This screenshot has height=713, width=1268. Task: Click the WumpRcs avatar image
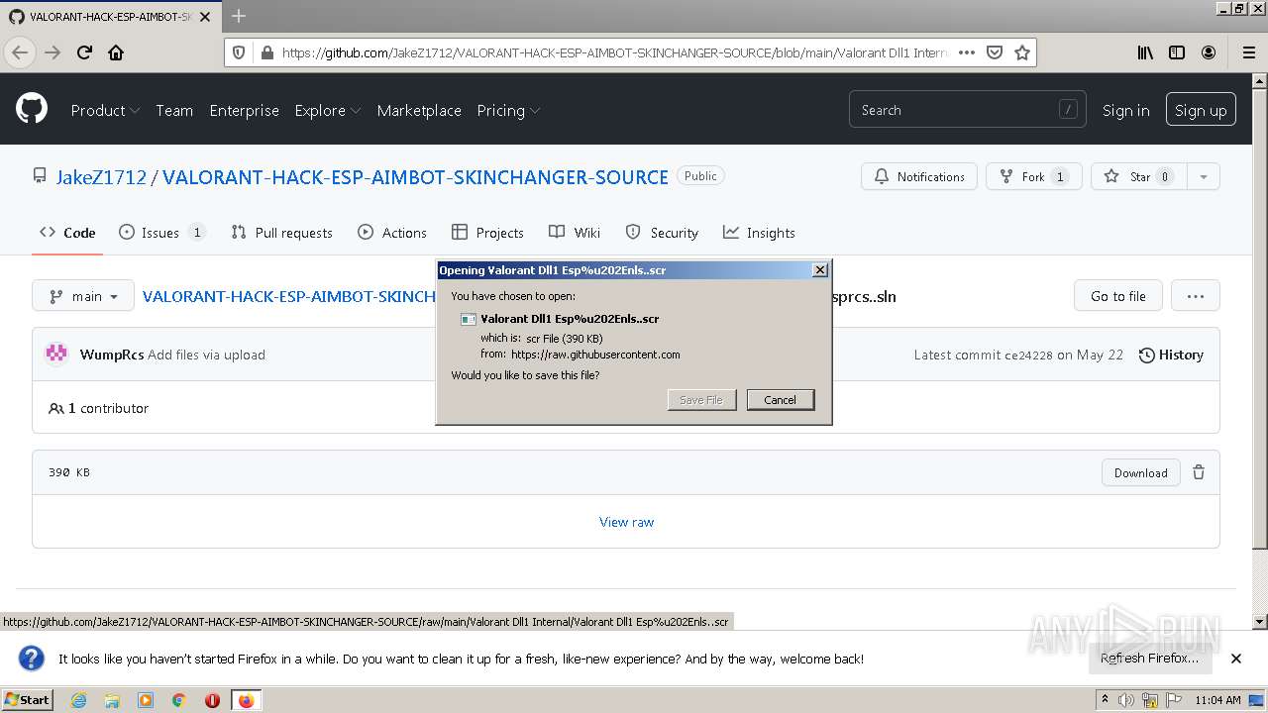(56, 354)
